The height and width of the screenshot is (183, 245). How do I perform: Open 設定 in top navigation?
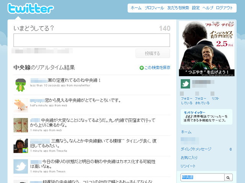tap(196, 8)
